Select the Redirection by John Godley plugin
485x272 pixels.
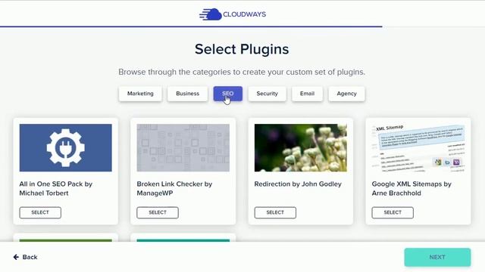pyautogui.click(x=275, y=212)
